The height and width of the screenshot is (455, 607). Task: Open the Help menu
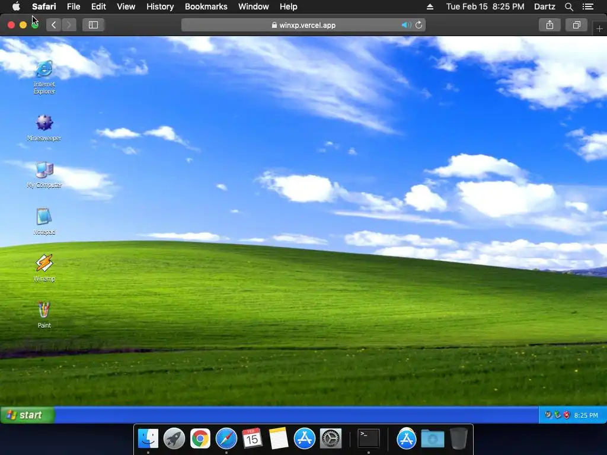pyautogui.click(x=289, y=7)
